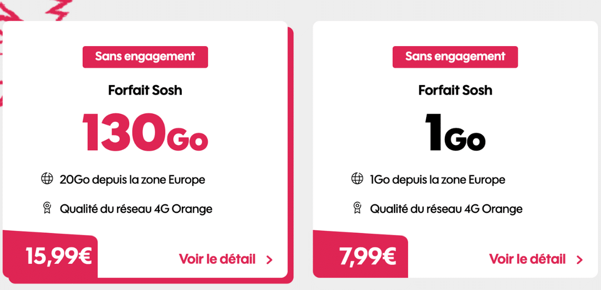The width and height of the screenshot is (601, 290).
Task: Click the Sans engagement badge on right card
Action: click(x=455, y=57)
